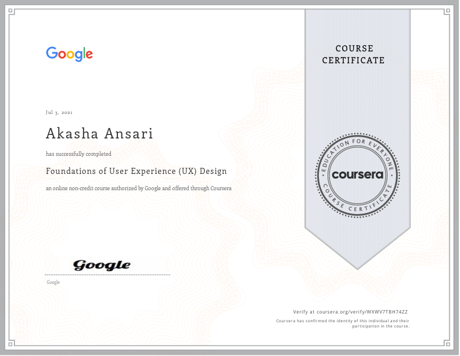
Task: Click the Coursera circular seal emblem
Action: [x=357, y=175]
